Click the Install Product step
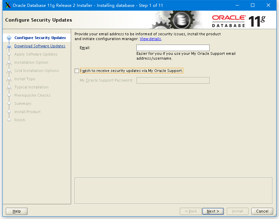The width and height of the screenshot is (279, 219). click(x=27, y=112)
